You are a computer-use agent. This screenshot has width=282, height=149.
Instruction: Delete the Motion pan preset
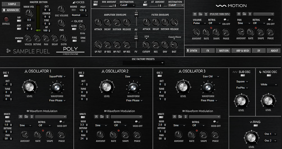point(250,14)
